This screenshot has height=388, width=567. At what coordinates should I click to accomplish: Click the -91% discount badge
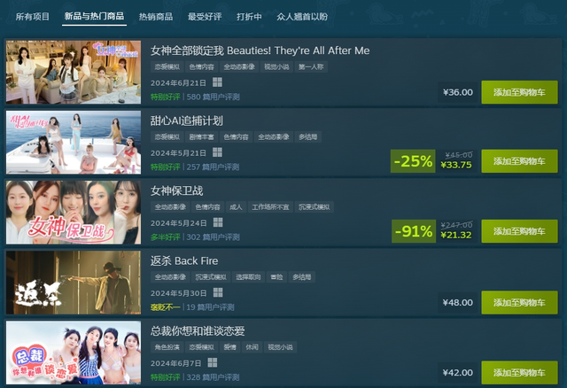414,231
